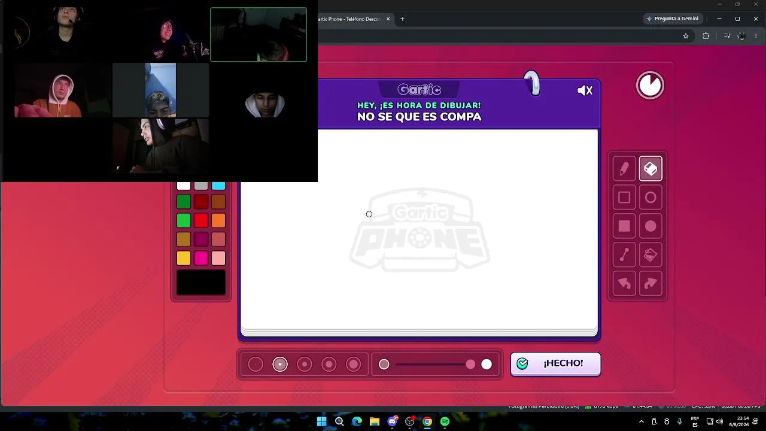Open Chrome media controls icon
This screenshot has height=431, width=766.
point(727,36)
